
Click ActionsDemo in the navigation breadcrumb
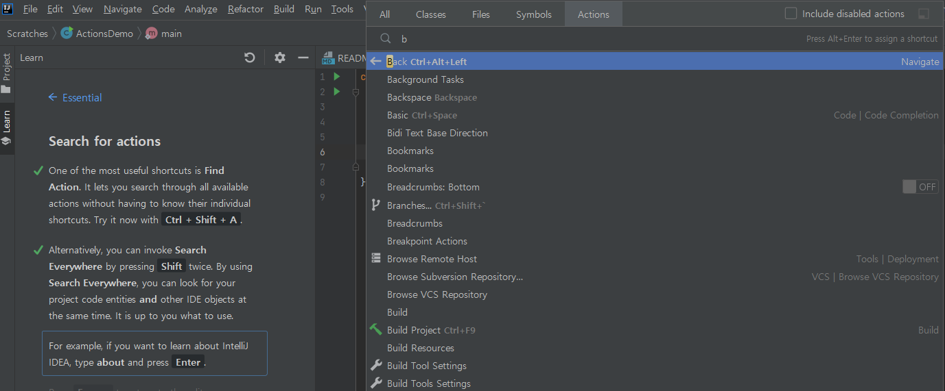click(x=104, y=34)
